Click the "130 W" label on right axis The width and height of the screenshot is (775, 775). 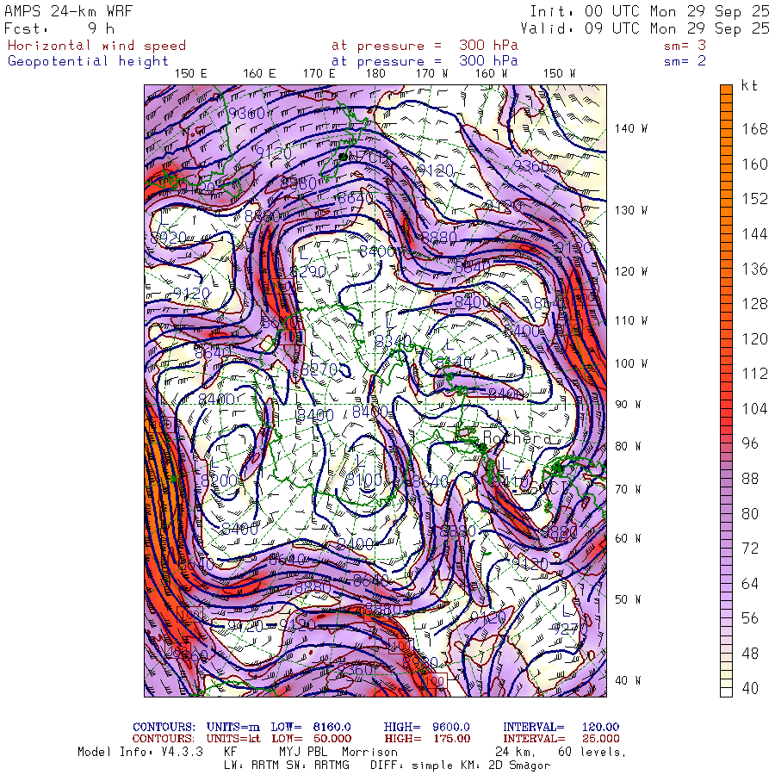[x=631, y=211]
